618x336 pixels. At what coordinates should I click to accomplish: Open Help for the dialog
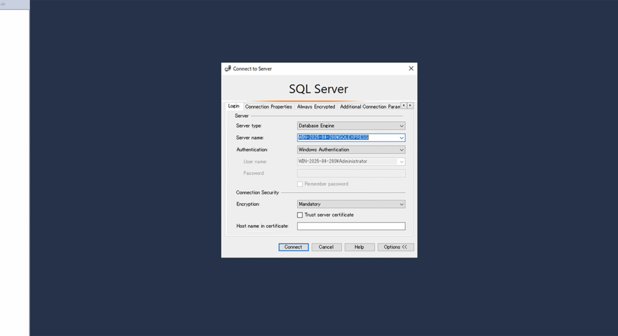359,247
